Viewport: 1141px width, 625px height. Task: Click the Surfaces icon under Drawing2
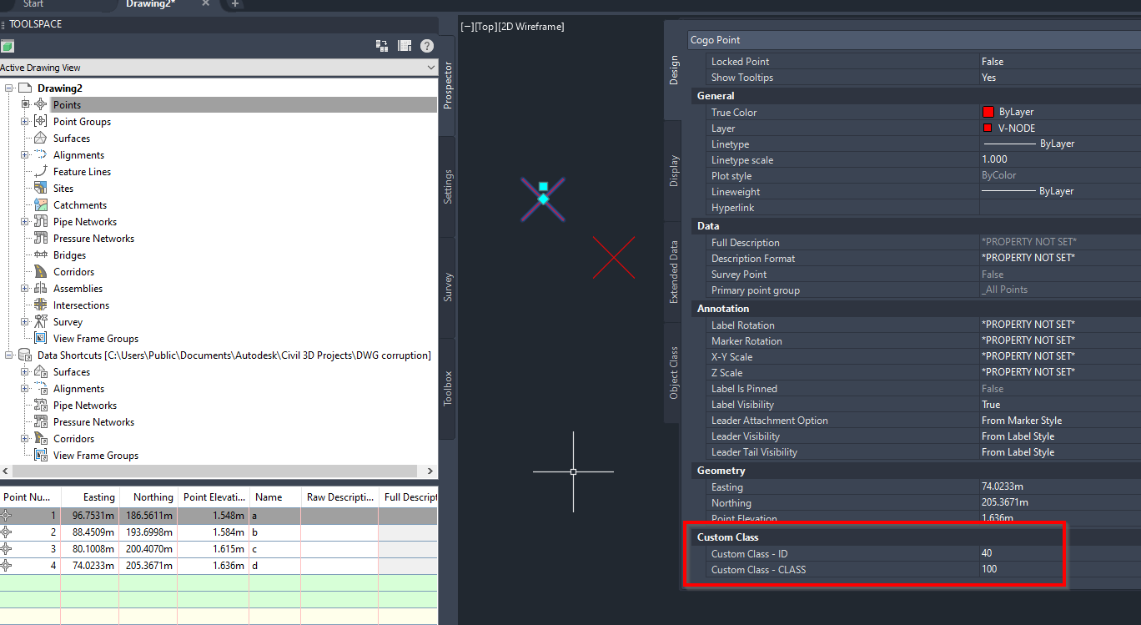click(x=40, y=138)
